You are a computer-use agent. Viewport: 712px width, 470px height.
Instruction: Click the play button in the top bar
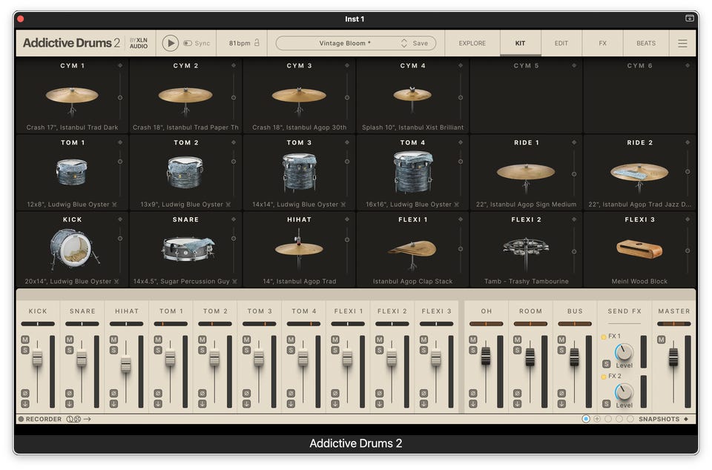[171, 43]
